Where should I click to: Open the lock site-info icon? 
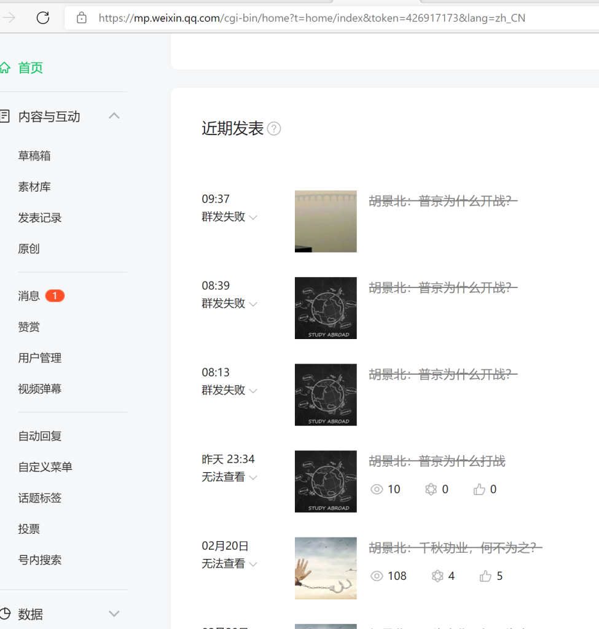click(82, 18)
